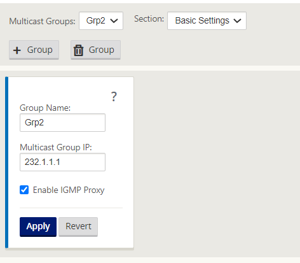Click the Section label text

pos(149,19)
